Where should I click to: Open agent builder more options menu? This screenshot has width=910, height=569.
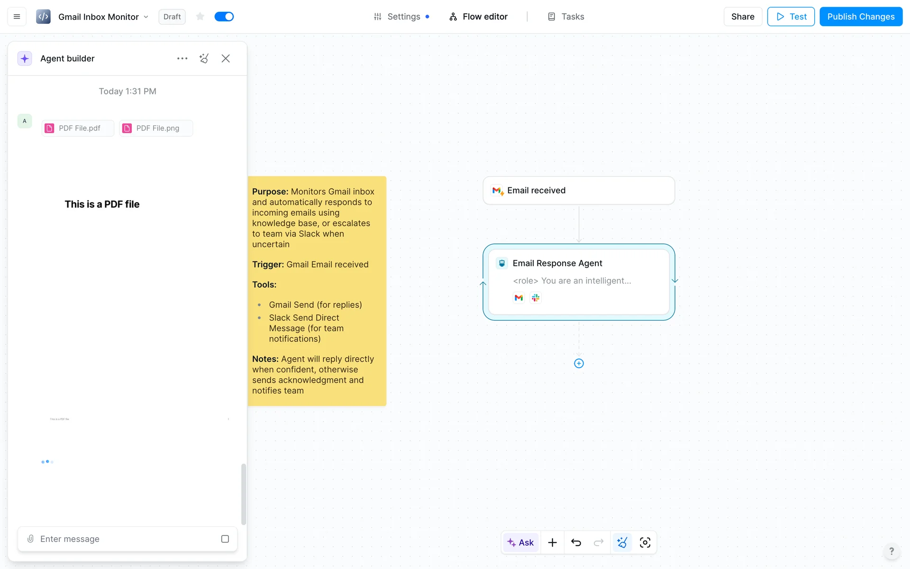click(182, 58)
